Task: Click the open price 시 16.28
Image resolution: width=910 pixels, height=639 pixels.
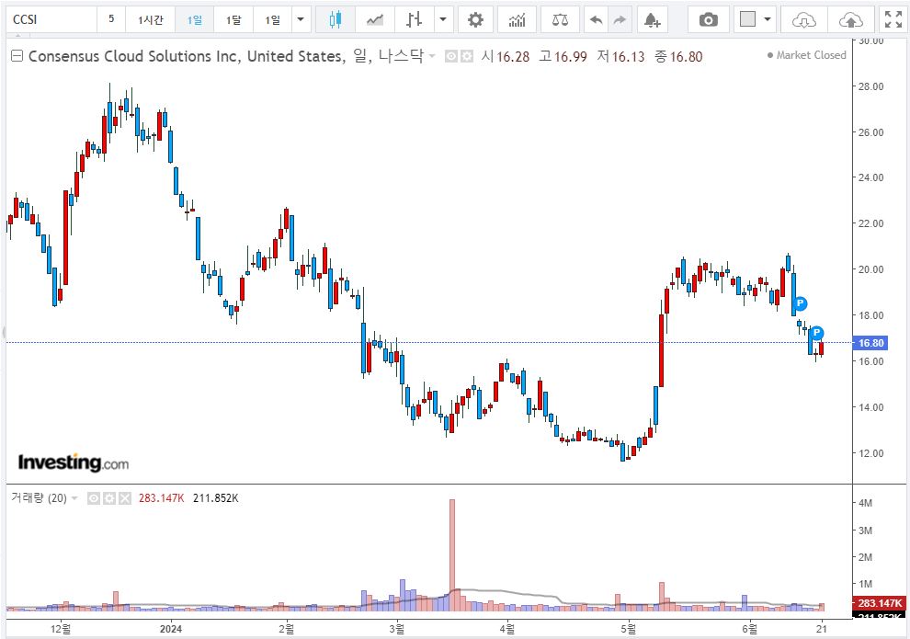Action: point(505,56)
